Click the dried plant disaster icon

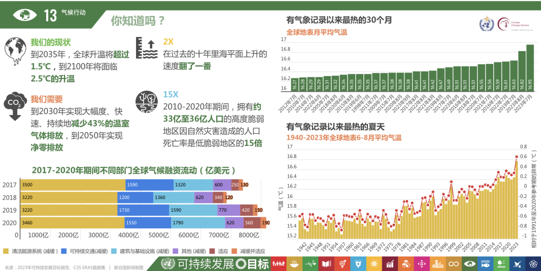(x=146, y=102)
